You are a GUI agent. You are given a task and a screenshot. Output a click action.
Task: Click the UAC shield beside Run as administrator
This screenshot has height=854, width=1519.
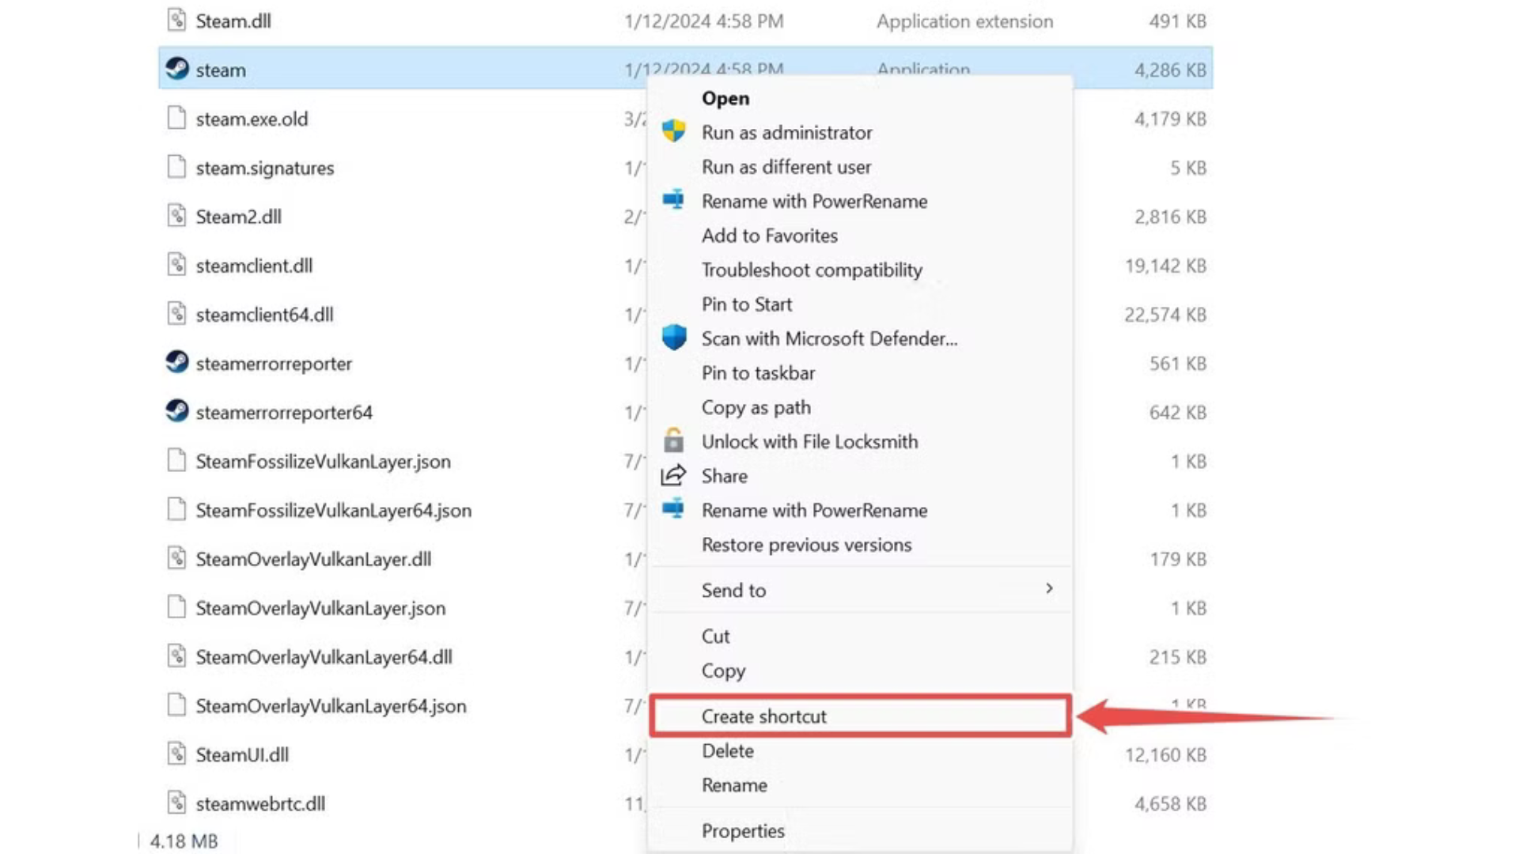[x=674, y=132]
